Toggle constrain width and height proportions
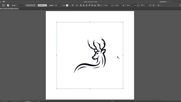This screenshot has width=181, height=102. (x=135, y=5)
